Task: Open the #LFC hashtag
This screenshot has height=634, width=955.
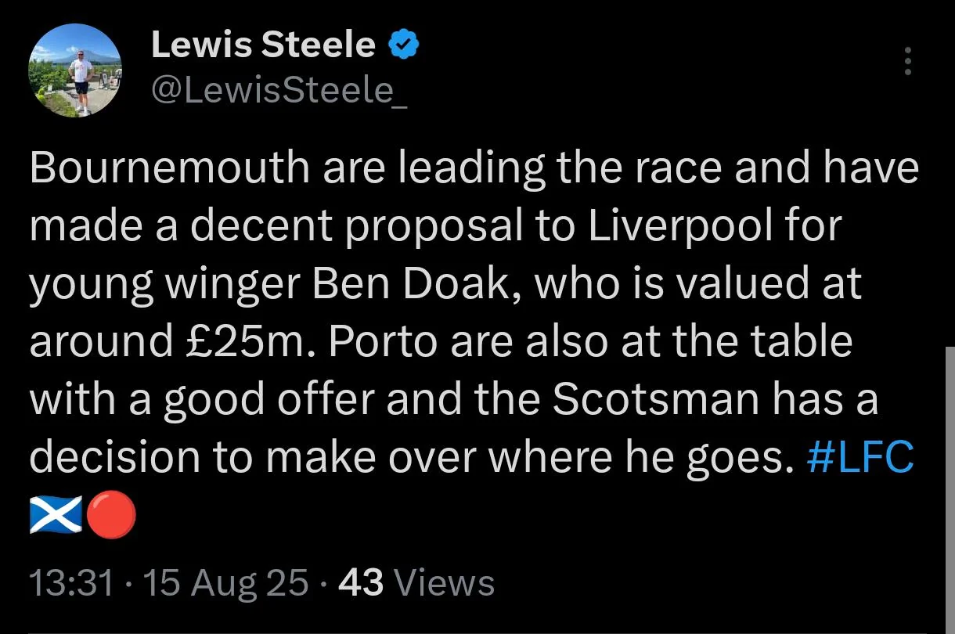Action: tap(859, 459)
